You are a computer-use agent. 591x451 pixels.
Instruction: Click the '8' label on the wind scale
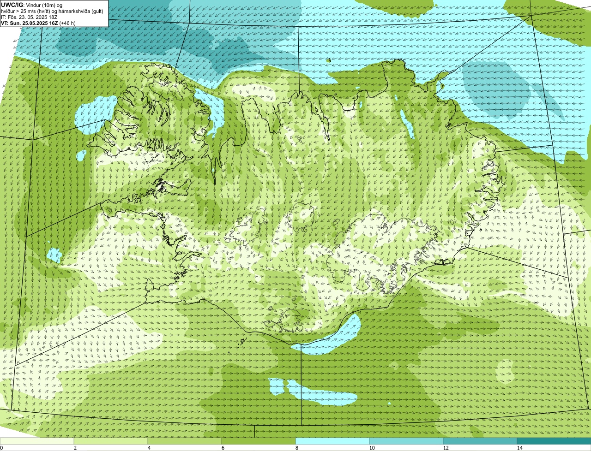tap(296, 448)
